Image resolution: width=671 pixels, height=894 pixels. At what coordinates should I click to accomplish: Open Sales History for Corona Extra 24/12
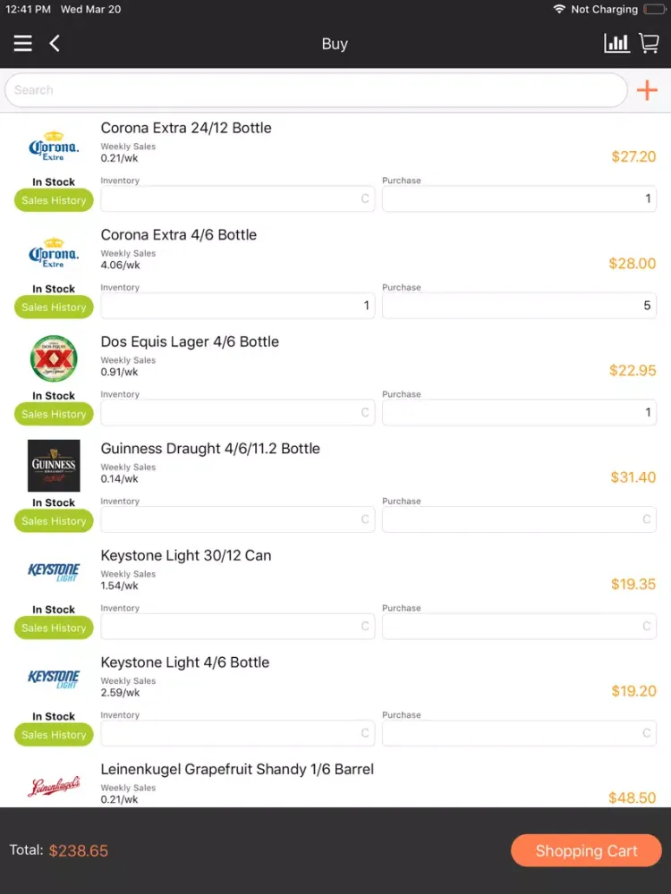(x=54, y=200)
